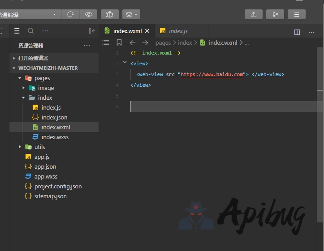The height and width of the screenshot is (251, 324).
Task: Close the index.wxml tab
Action: point(147,31)
